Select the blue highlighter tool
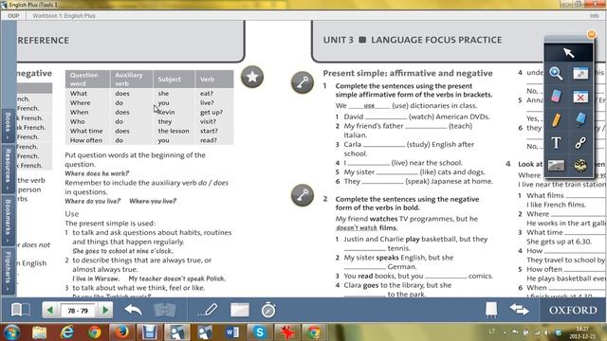The width and height of the screenshot is (607, 341). (580, 119)
